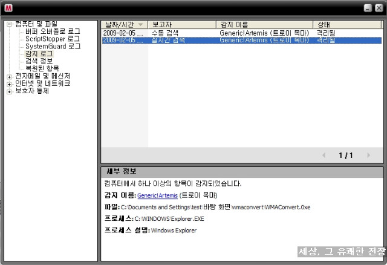The width and height of the screenshot is (387, 265).
Task: Open 검색 정보 in tree
Action: (39, 61)
